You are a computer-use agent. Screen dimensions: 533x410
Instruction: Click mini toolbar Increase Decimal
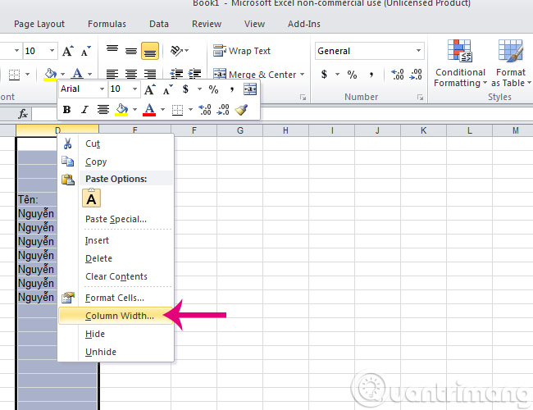point(205,109)
